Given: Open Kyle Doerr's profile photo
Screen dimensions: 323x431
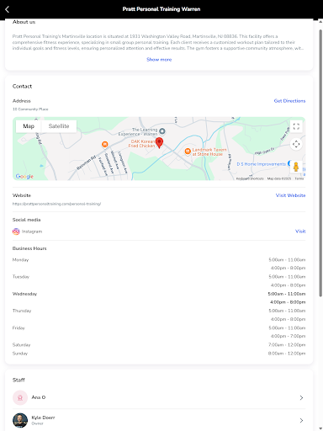Looking at the screenshot, I should [x=20, y=420].
